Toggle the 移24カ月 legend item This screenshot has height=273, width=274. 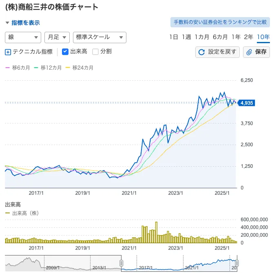pos(80,68)
